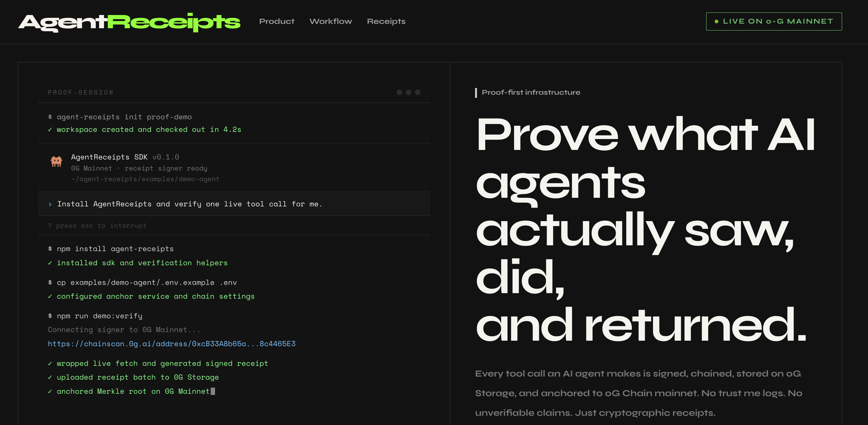Click the green status dot in Mainnet badge

[x=716, y=21]
